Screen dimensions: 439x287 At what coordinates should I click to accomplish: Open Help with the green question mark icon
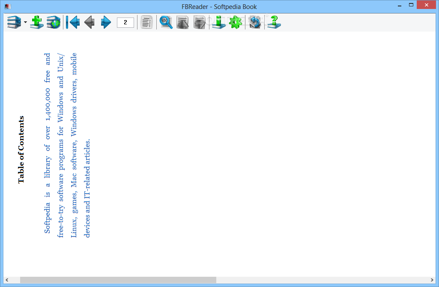click(274, 22)
